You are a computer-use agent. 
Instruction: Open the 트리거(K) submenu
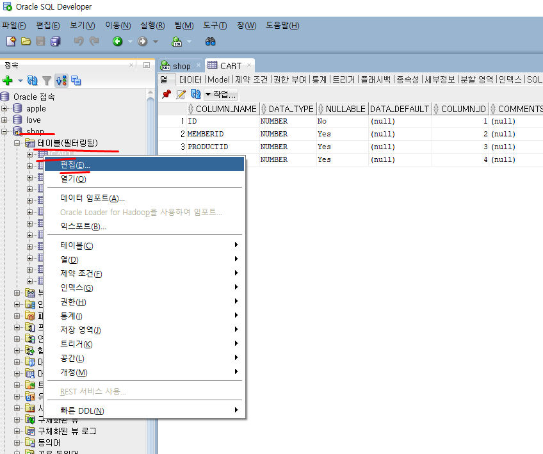145,344
